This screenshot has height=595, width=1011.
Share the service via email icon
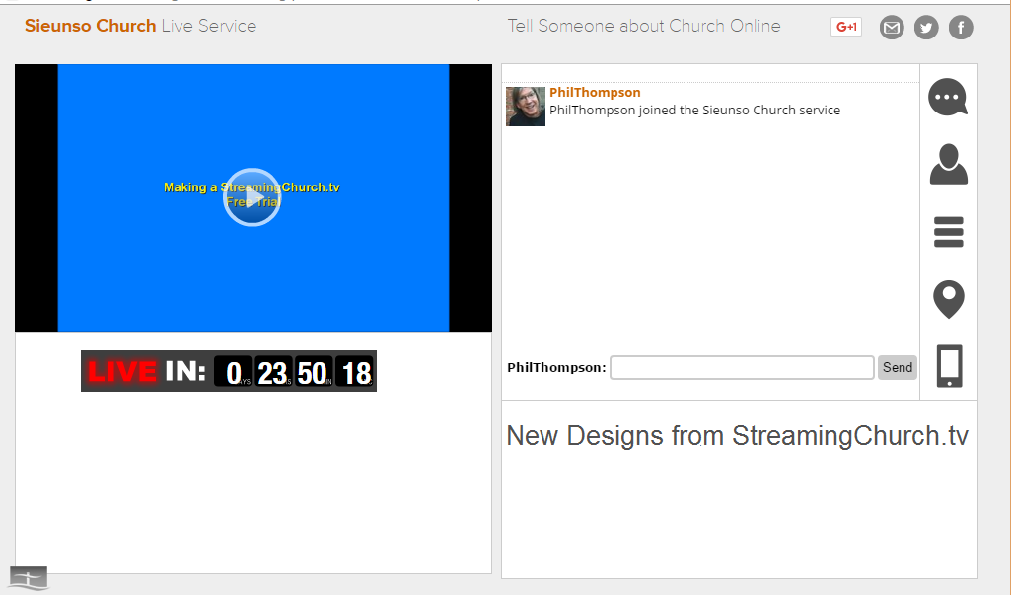[x=892, y=28]
